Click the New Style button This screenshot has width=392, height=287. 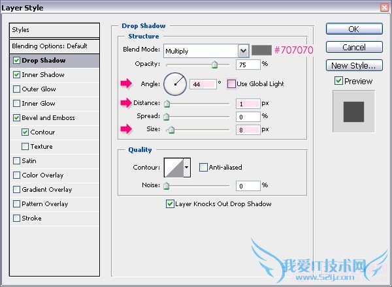pos(354,65)
